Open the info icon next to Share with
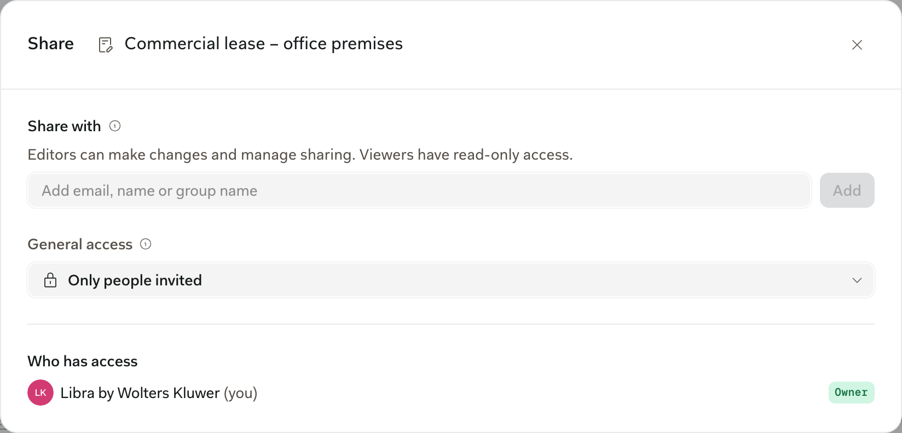Viewport: 902px width, 433px height. pos(115,126)
